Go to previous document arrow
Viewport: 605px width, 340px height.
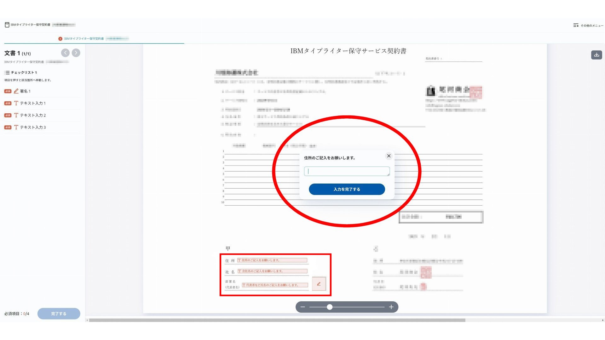[65, 53]
